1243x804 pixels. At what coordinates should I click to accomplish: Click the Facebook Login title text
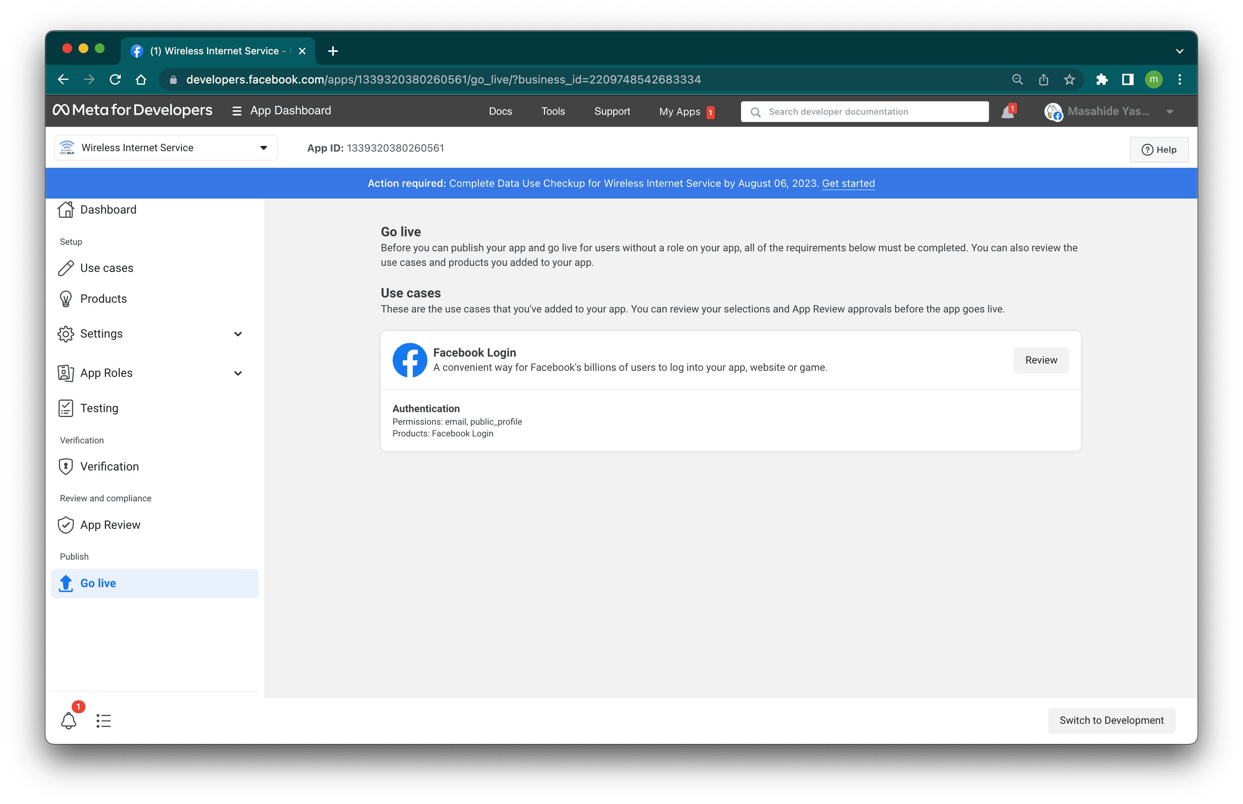point(474,353)
